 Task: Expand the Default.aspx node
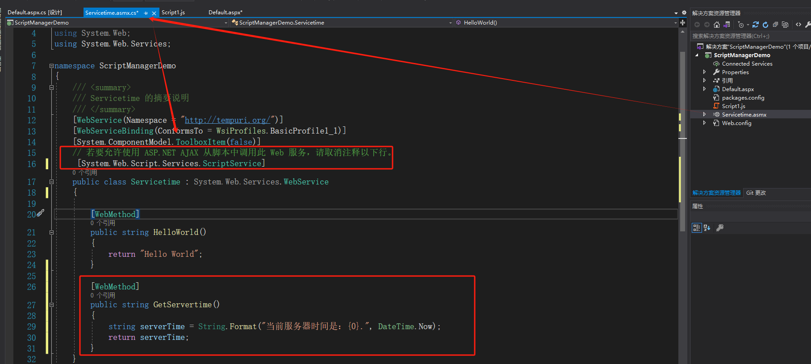click(705, 89)
